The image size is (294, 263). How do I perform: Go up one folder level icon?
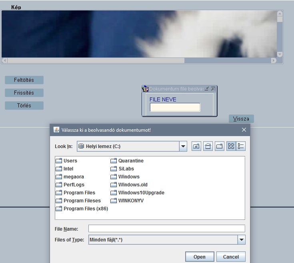[196, 146]
